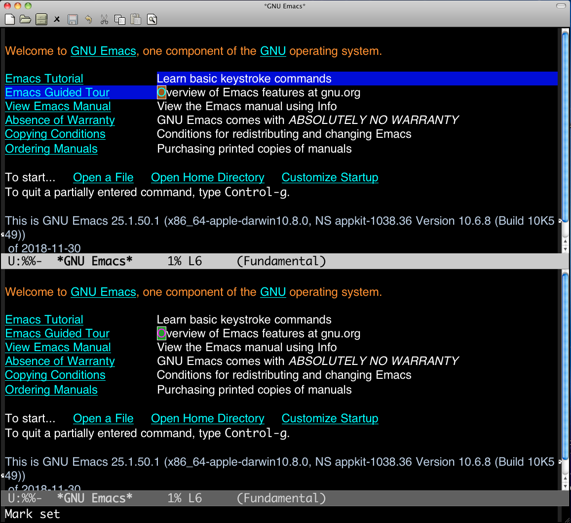Click *GNU Emacs* buffer name in bottom mode line
Screen dimensions: 571x523
pos(95,498)
